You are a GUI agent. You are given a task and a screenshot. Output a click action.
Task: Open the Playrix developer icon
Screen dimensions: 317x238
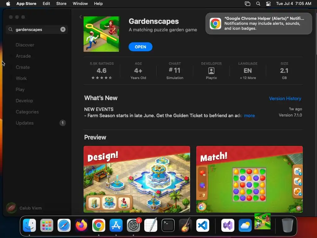(211, 71)
